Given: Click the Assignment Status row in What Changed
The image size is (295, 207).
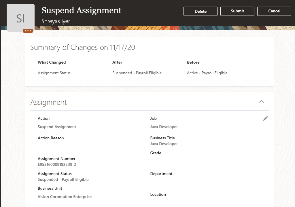Looking at the screenshot, I should tap(54, 73).
